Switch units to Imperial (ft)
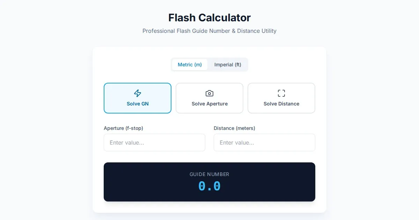This screenshot has height=220, width=419. [228, 65]
